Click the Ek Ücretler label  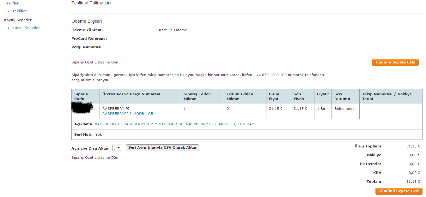tap(370, 164)
